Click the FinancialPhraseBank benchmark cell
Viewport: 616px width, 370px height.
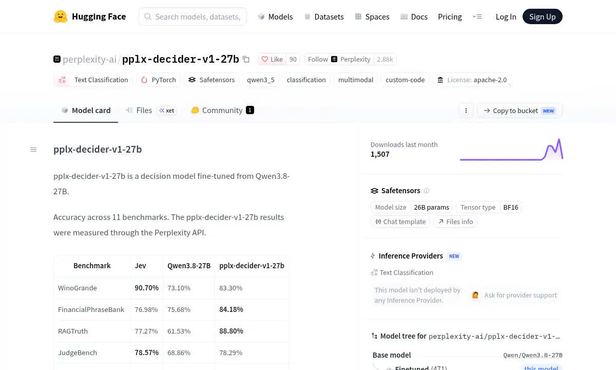[x=91, y=309]
